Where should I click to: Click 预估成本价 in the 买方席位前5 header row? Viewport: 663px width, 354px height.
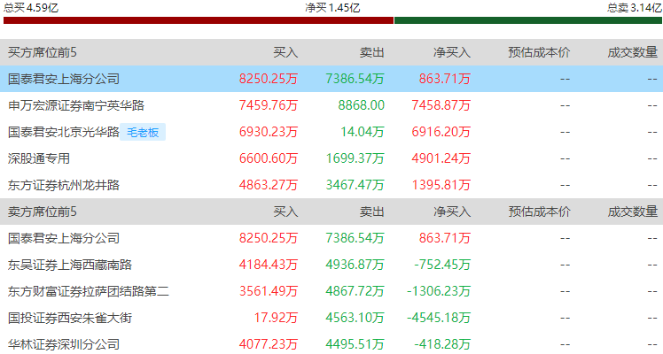coord(539,52)
